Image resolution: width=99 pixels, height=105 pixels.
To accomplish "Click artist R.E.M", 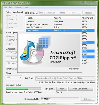I will (56, 27).
